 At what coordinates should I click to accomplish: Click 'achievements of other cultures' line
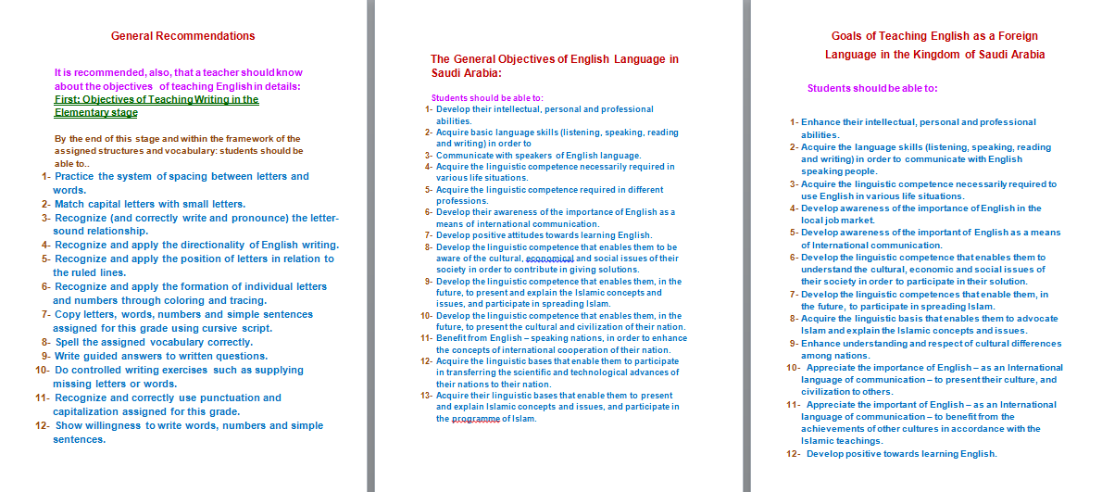click(x=920, y=429)
